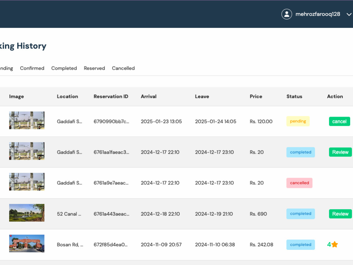The width and height of the screenshot is (353, 265).
Task: Open thumbnail of reservation 6790990bb7c
Action: (x=27, y=120)
